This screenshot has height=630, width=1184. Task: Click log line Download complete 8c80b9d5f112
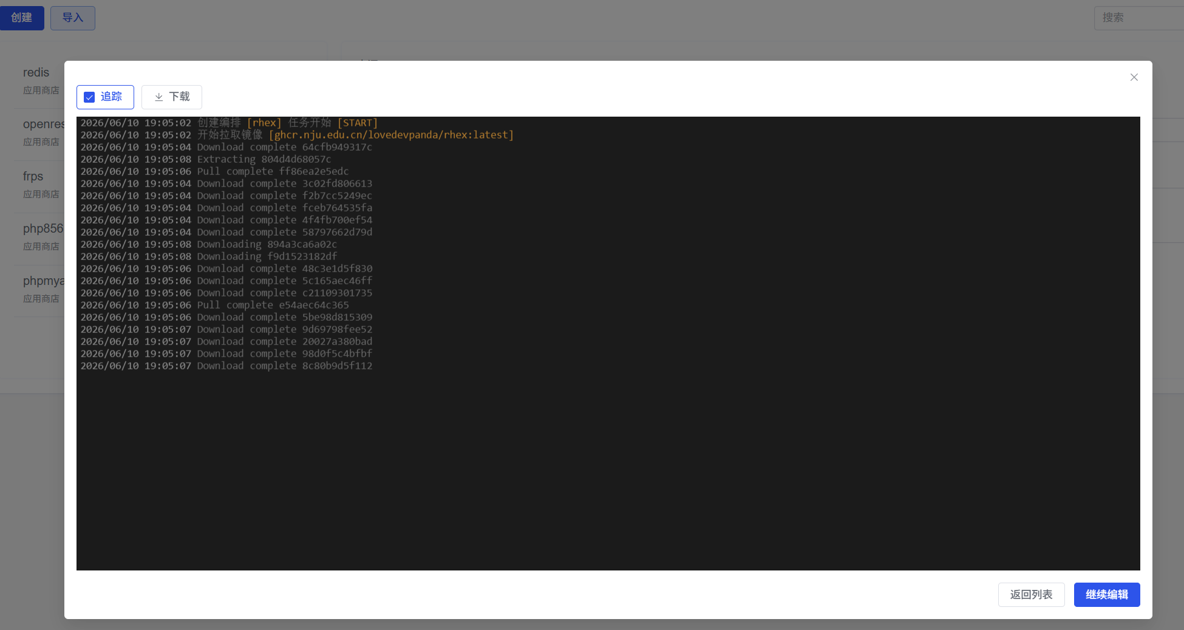[226, 366]
